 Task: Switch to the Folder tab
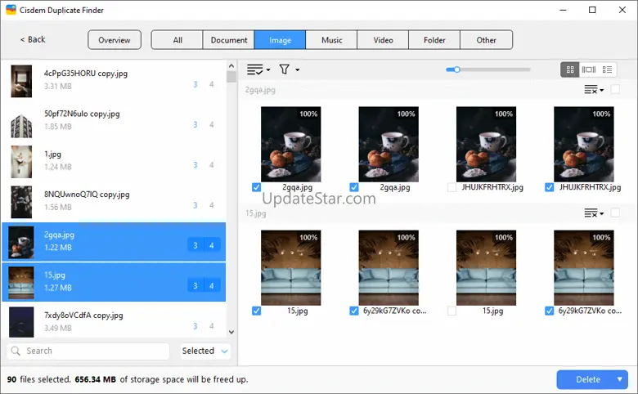point(434,40)
